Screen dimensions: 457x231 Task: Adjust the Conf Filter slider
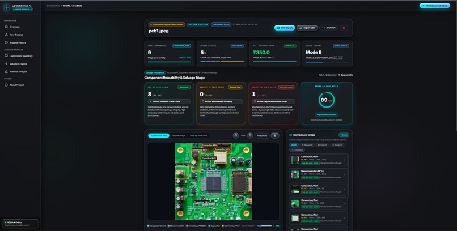264,226
